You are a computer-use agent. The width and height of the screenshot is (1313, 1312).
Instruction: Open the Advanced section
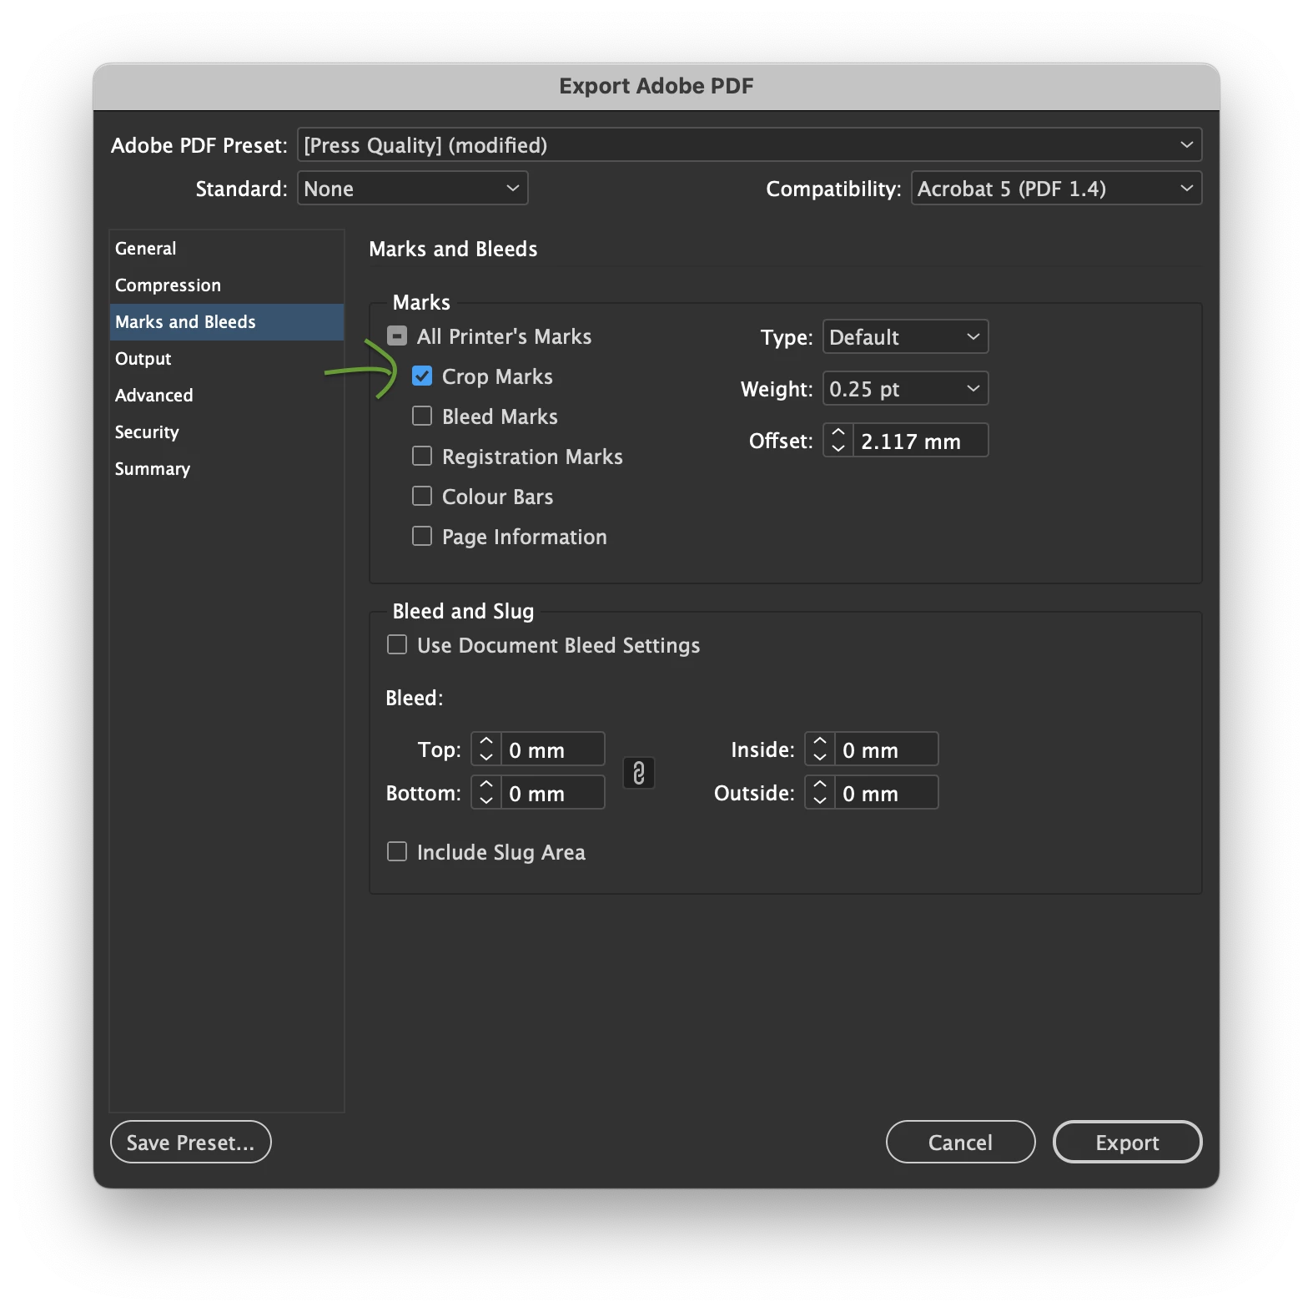(227, 396)
